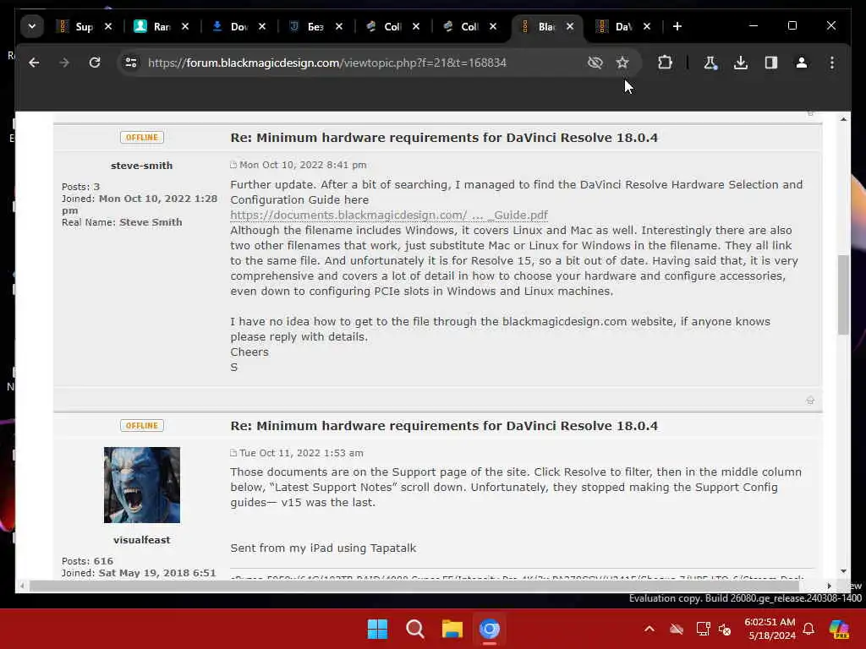Open Chrome Labs flask icon
Viewport: 866px width, 649px height.
(x=710, y=63)
